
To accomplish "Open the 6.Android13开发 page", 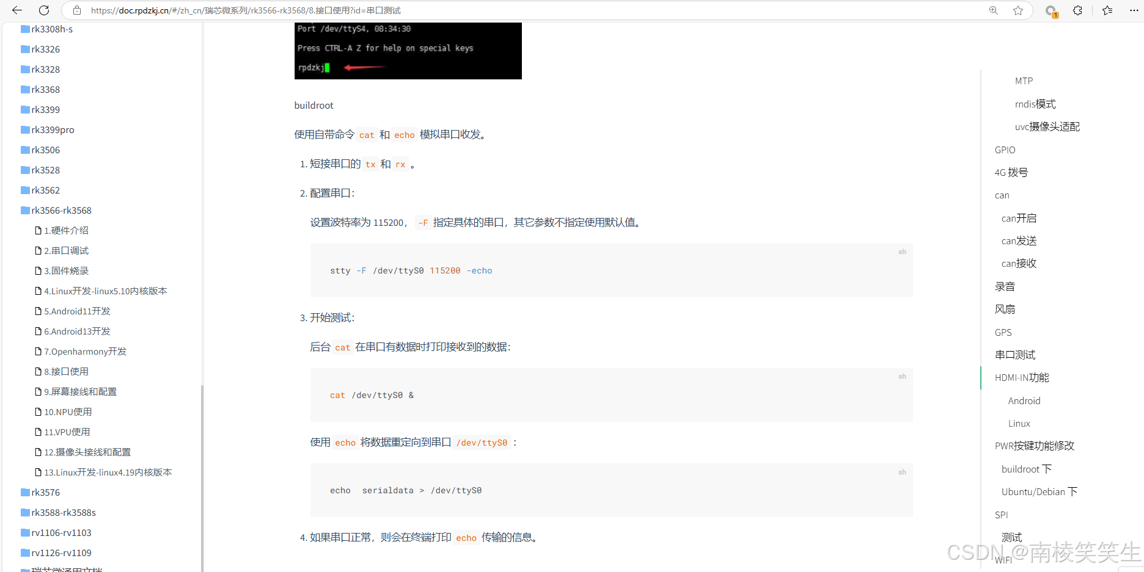I will (x=73, y=331).
